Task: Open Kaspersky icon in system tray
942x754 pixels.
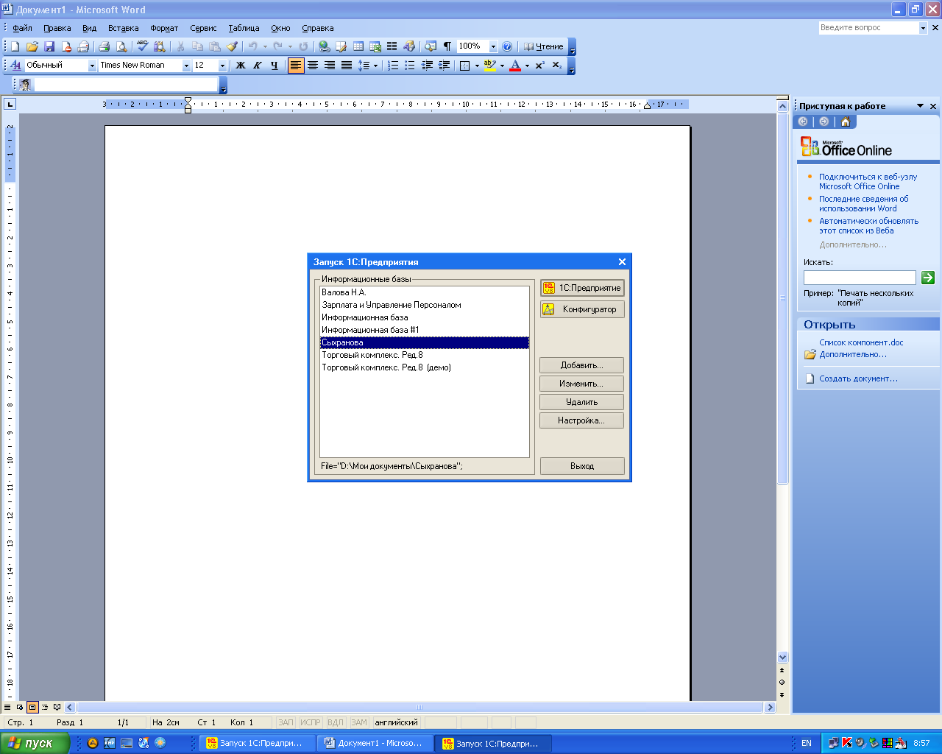Action: pos(847,743)
